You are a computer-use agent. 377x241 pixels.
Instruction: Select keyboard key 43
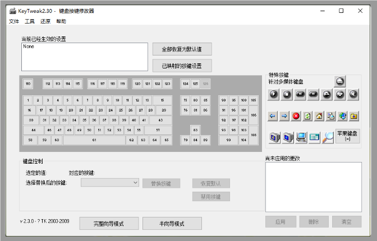pos(160,120)
